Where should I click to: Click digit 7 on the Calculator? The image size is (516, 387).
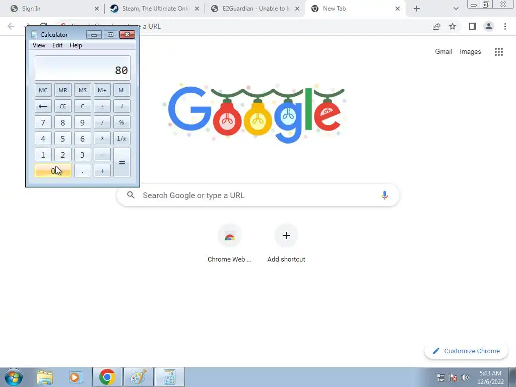pos(43,122)
